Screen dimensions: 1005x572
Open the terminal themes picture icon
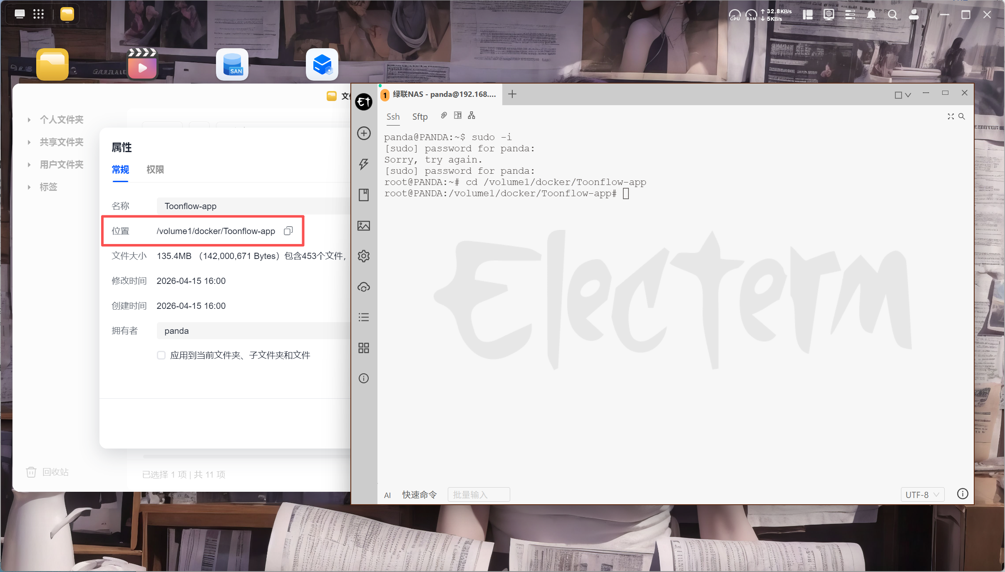tap(364, 226)
